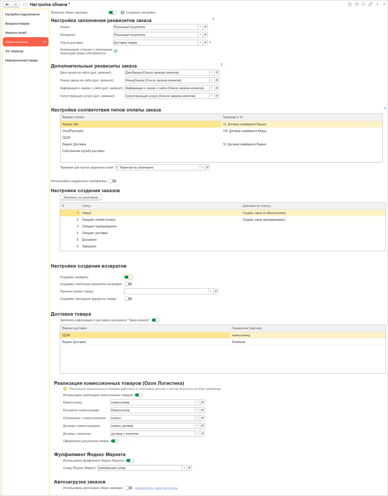Open Выгрузка товаров section in sidebar
The image size is (388, 496).
(25, 24)
